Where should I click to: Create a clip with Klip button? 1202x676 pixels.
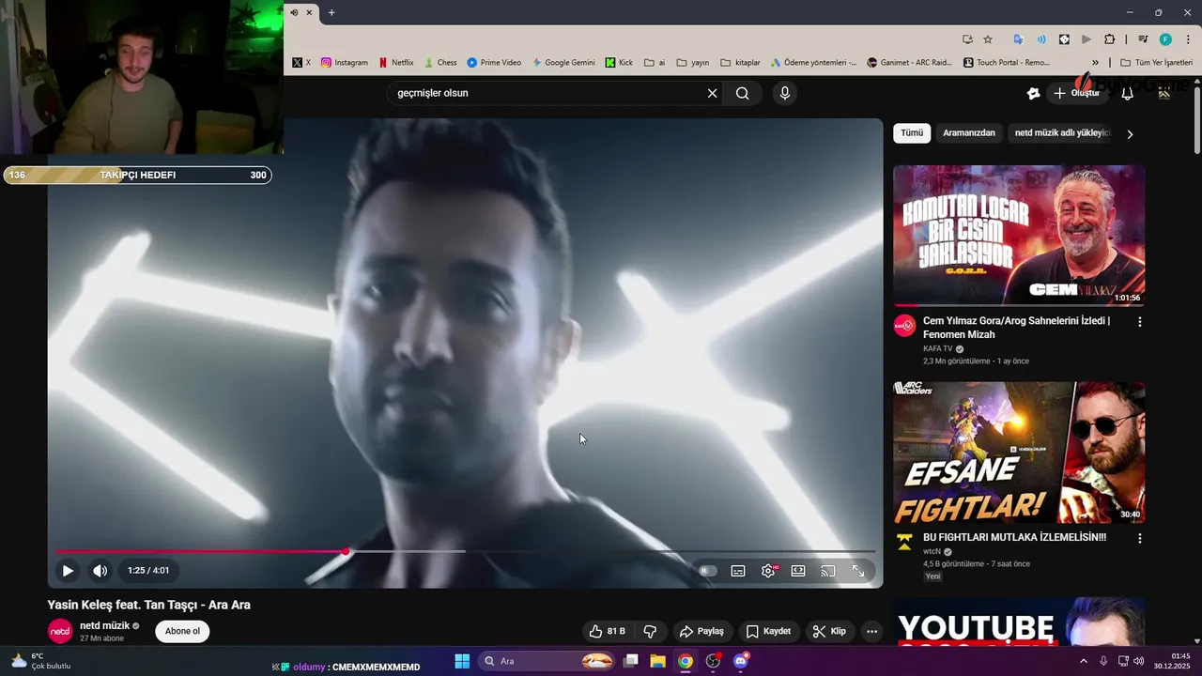click(829, 631)
